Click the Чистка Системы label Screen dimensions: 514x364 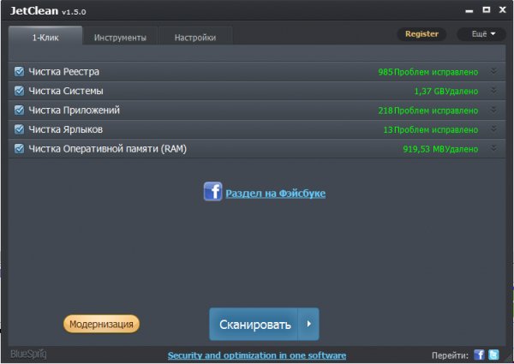[66, 91]
